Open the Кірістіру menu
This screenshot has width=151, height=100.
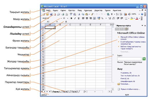[72, 10]
